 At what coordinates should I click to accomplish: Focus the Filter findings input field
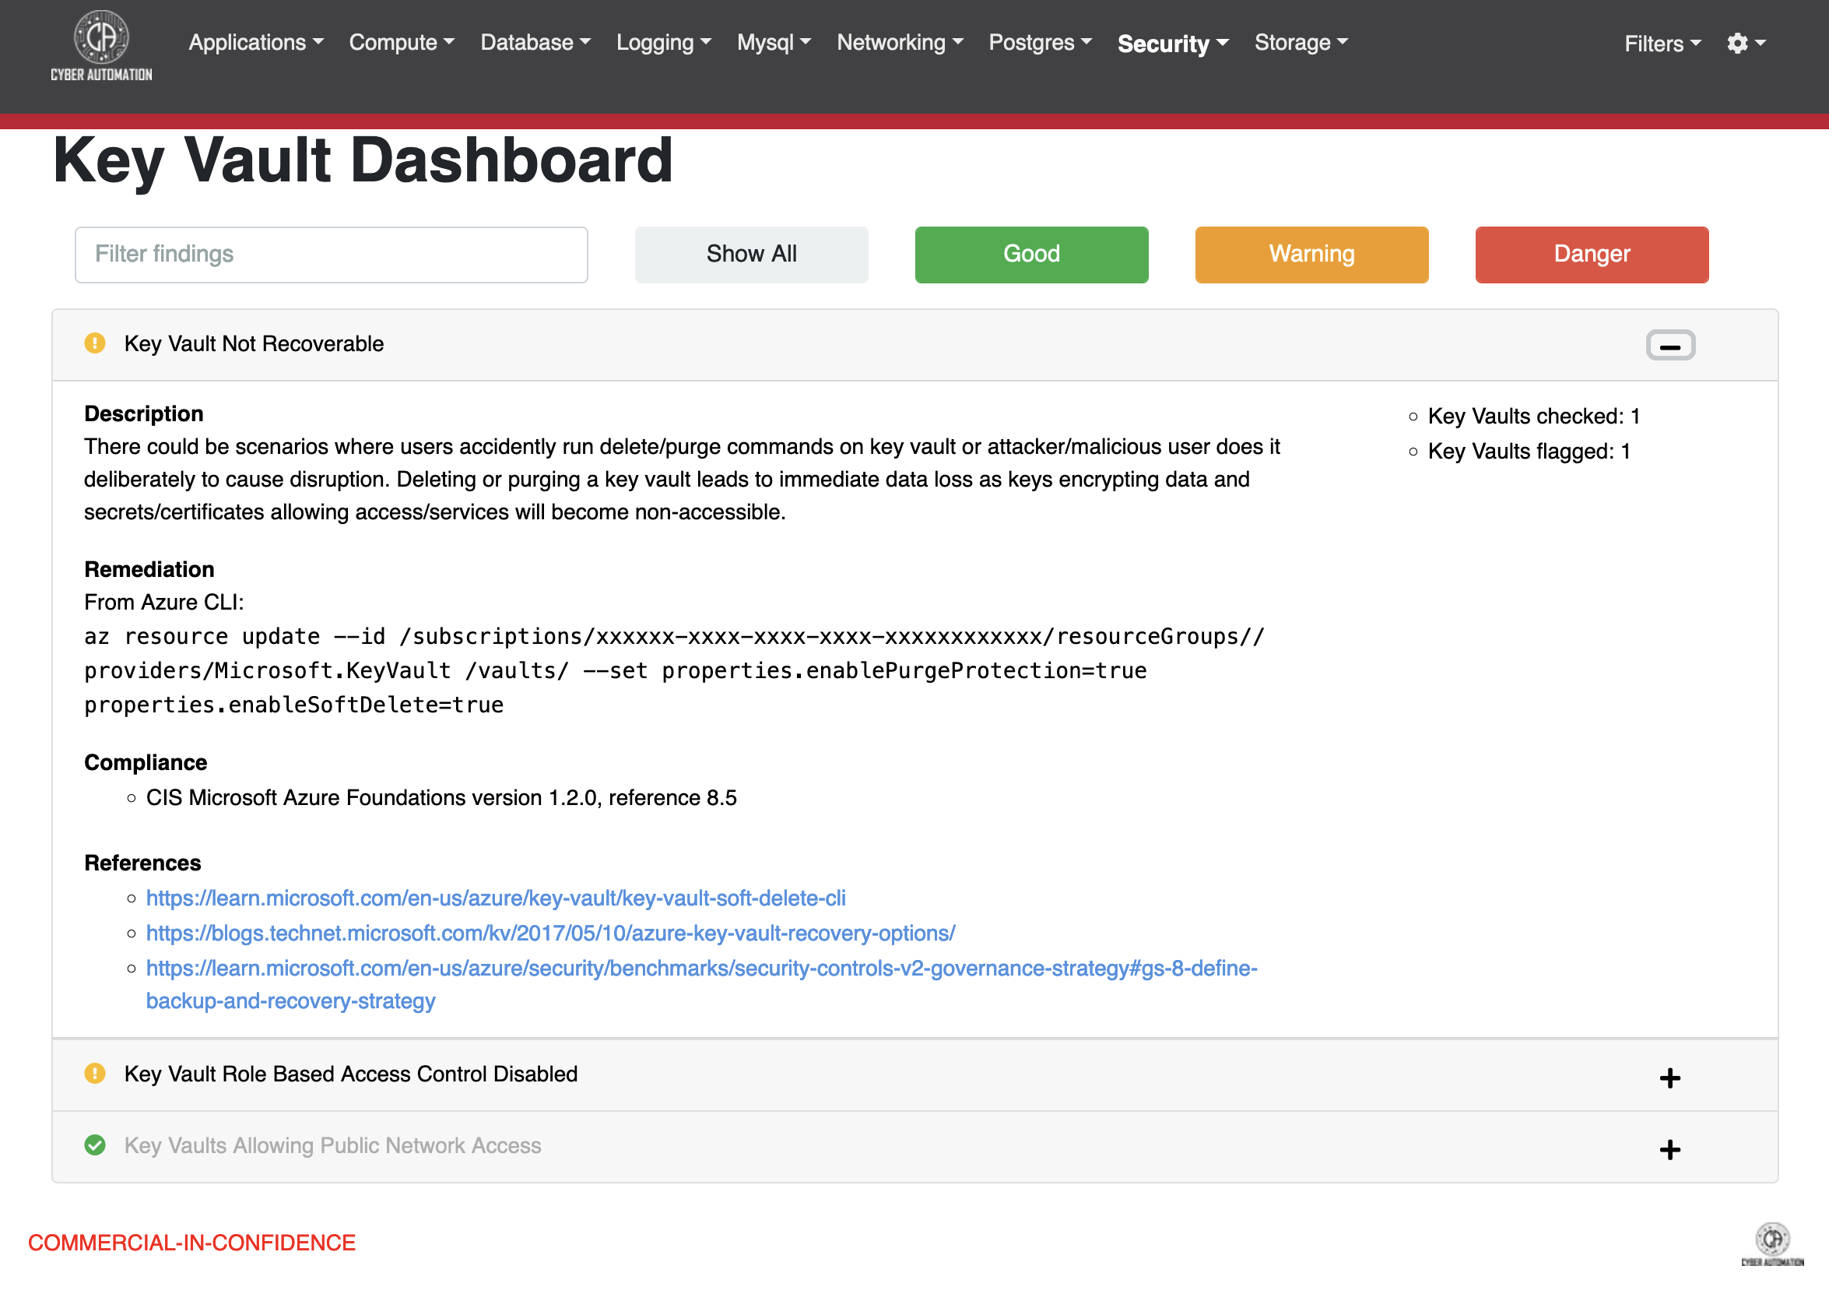point(332,254)
